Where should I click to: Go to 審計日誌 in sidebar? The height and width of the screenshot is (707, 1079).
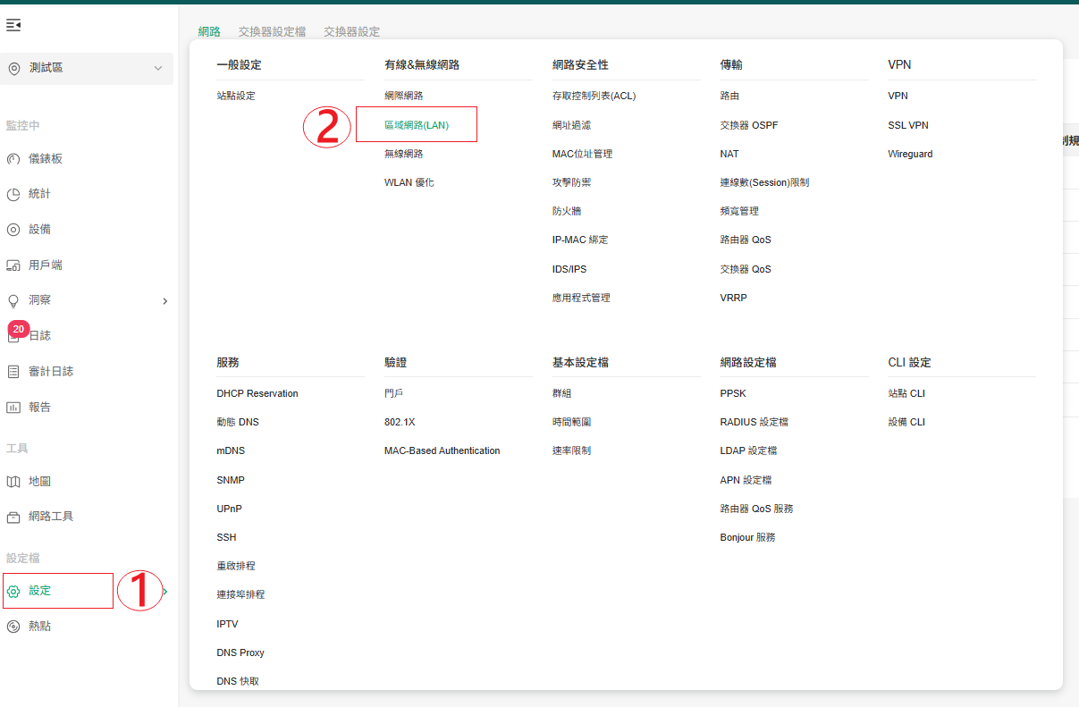pos(51,372)
